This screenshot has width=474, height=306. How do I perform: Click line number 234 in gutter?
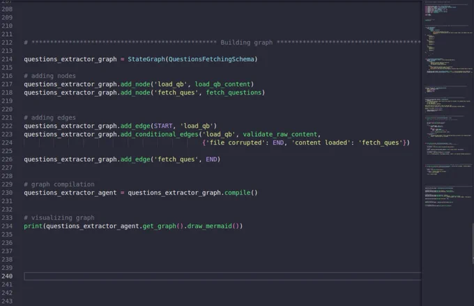[7, 226]
